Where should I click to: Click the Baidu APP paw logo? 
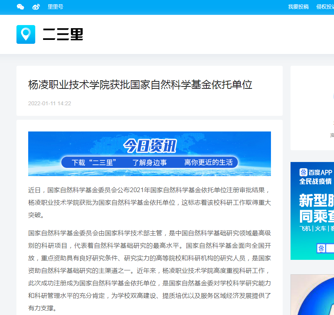tap(303, 172)
